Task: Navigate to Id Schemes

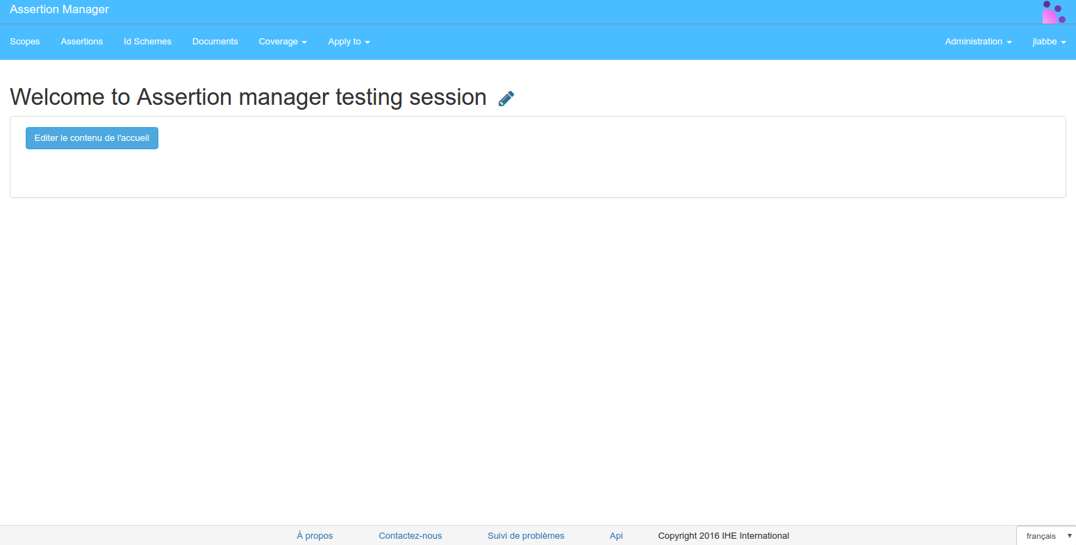Action: (x=147, y=42)
